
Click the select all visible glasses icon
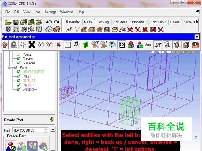click(40, 45)
